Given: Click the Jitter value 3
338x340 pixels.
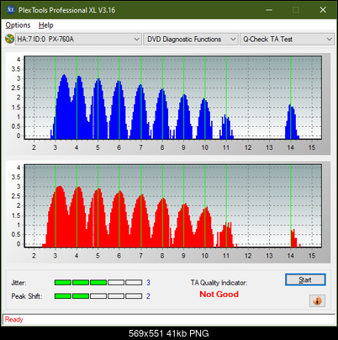Looking at the screenshot, I should (x=148, y=283).
